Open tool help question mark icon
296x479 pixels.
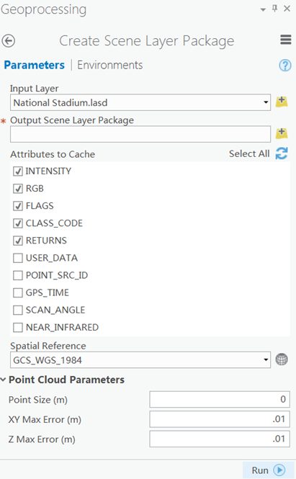click(x=285, y=66)
